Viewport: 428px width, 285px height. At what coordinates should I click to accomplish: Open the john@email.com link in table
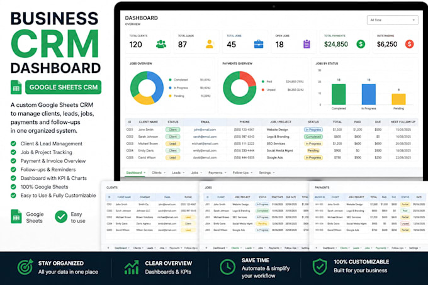[205, 130]
